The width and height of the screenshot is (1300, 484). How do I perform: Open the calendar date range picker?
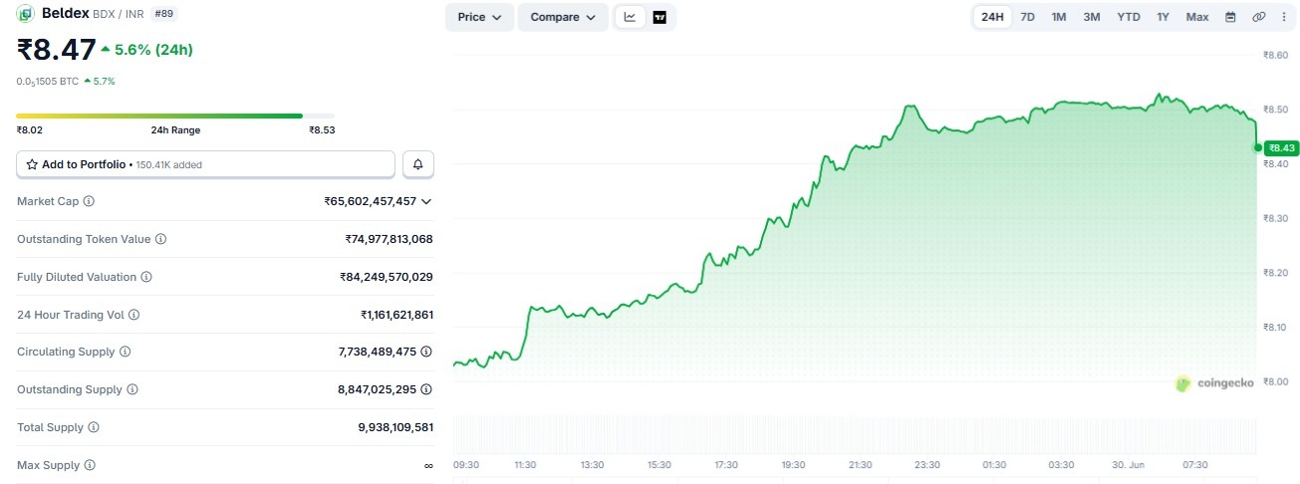(1230, 17)
